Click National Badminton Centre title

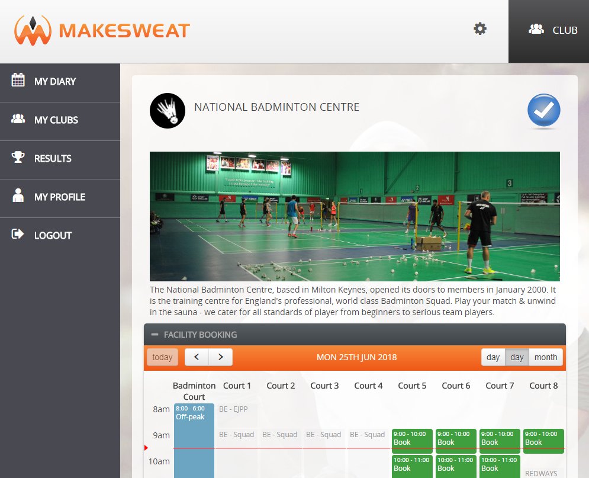pos(277,107)
